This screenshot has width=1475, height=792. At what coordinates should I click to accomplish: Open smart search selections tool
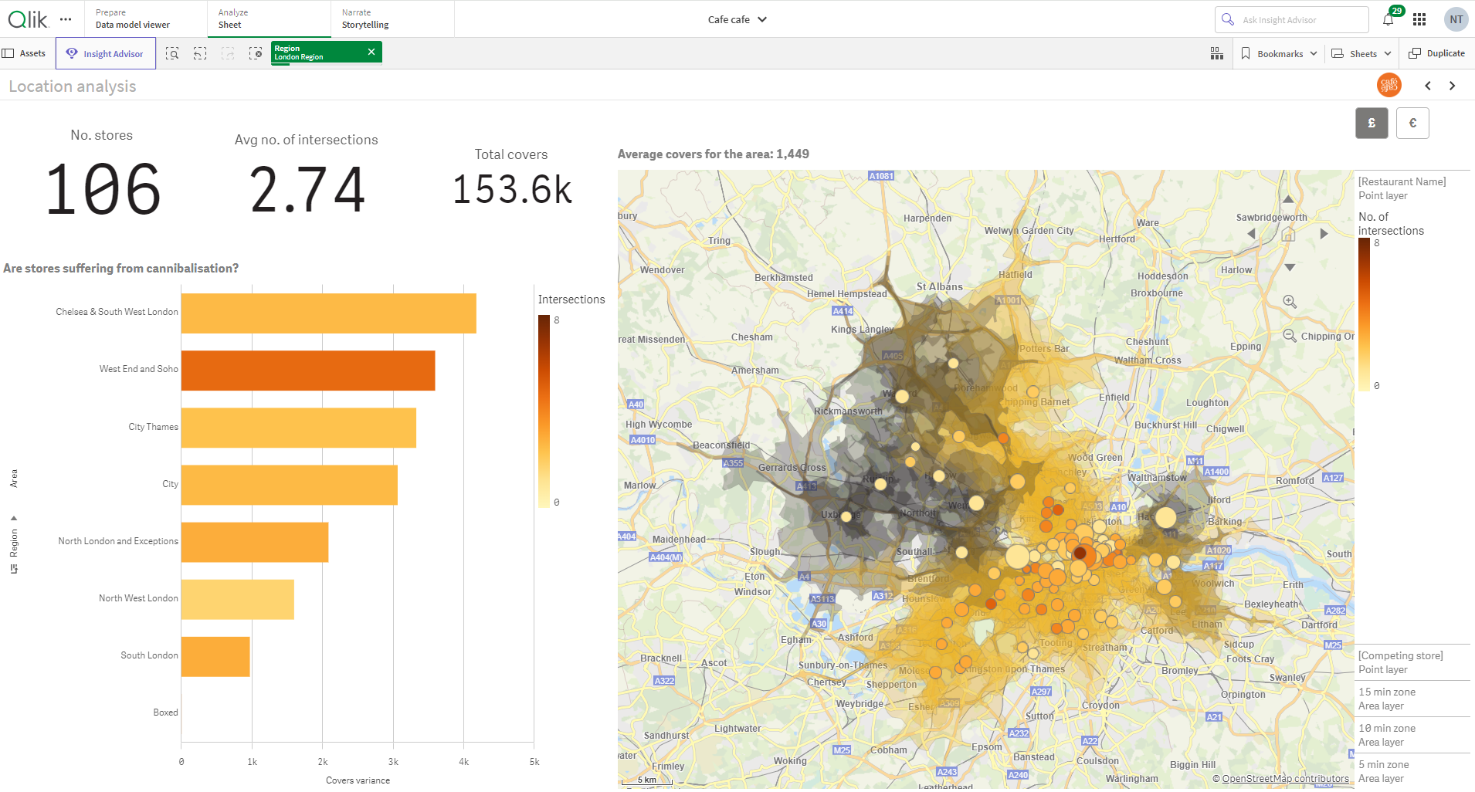pyautogui.click(x=173, y=52)
